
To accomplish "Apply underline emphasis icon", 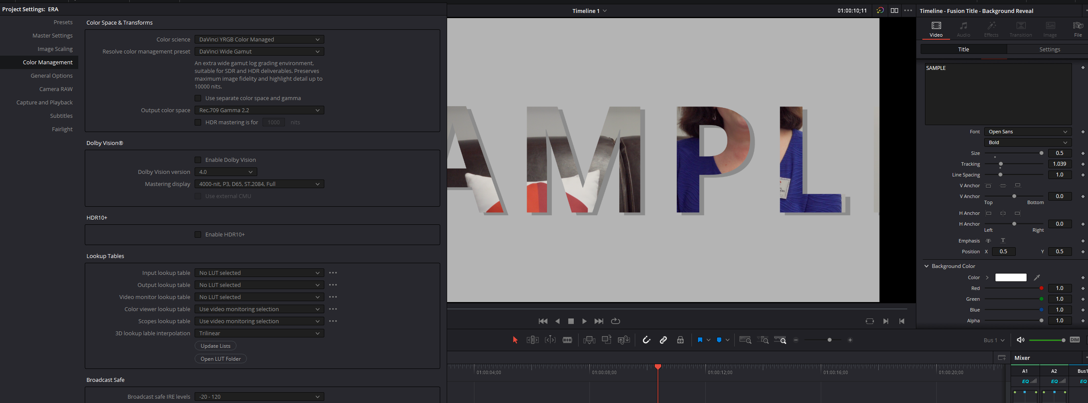I will pos(1003,241).
